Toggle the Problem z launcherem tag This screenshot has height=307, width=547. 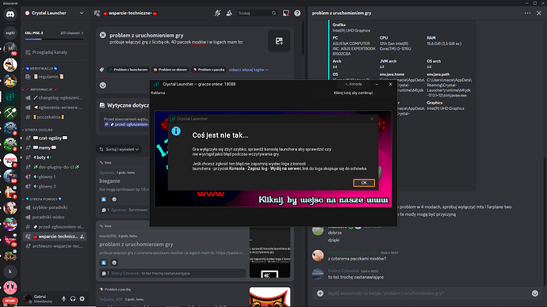pyautogui.click(x=128, y=70)
